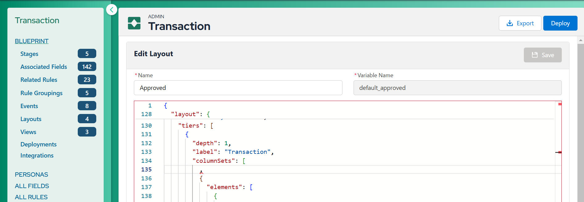Image resolution: width=584 pixels, height=202 pixels.
Task: Click the Views count badge 3
Action: point(87,132)
